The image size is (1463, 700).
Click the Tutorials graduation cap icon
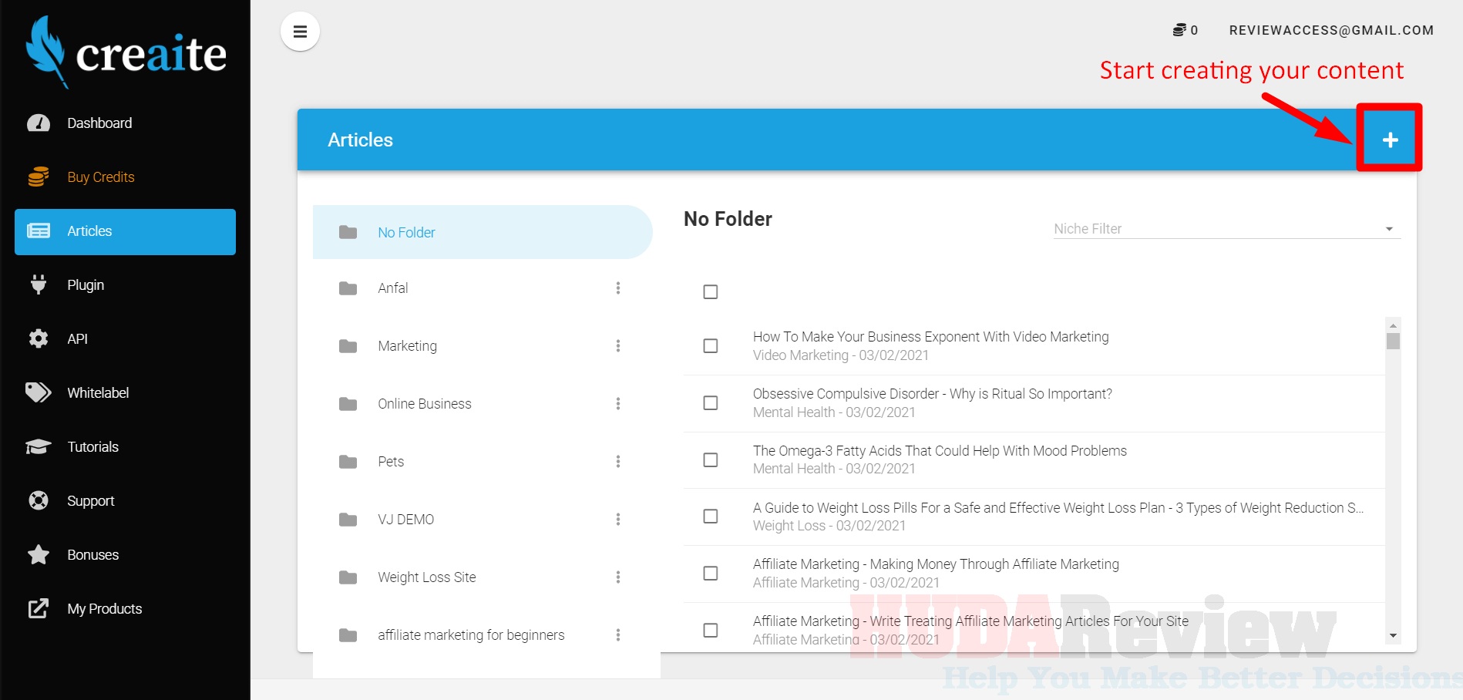[x=39, y=447]
